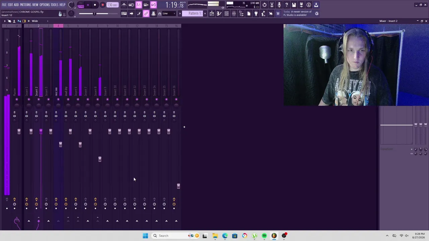The width and height of the screenshot is (429, 241).
Task: Switch between PAT and SONG mode
Action: click(81, 5)
